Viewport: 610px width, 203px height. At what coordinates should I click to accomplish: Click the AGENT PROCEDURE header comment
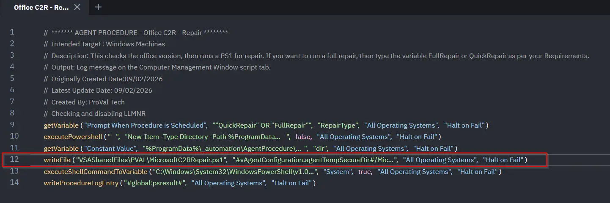[136, 32]
